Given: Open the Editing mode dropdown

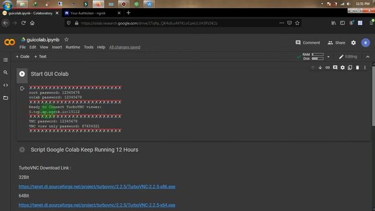Looking at the screenshot, I should pos(348,57).
